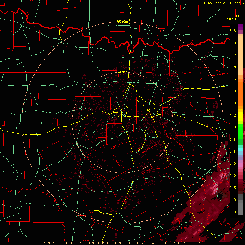
Task: Click the 5.0 value on the scale
Action: click(233, 103)
